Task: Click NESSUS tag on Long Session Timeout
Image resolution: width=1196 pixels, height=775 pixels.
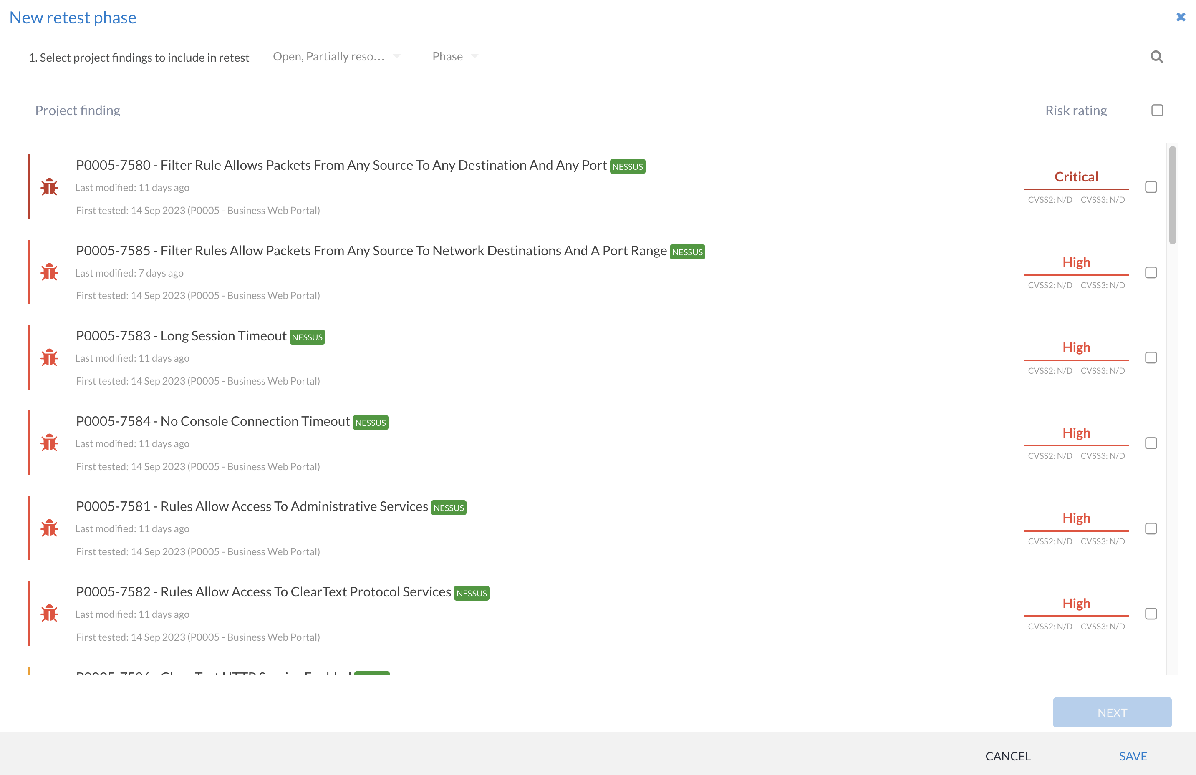Action: coord(307,337)
